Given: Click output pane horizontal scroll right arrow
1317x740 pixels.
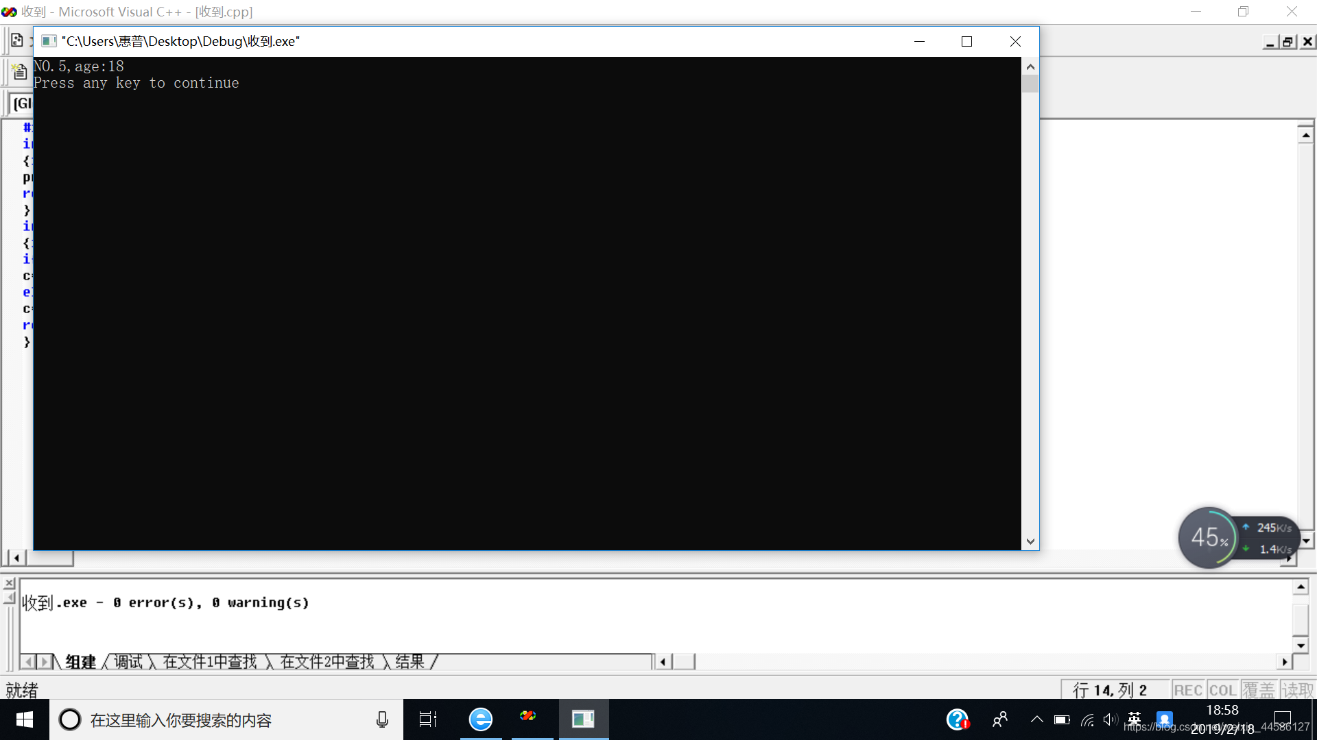Looking at the screenshot, I should tap(1285, 662).
